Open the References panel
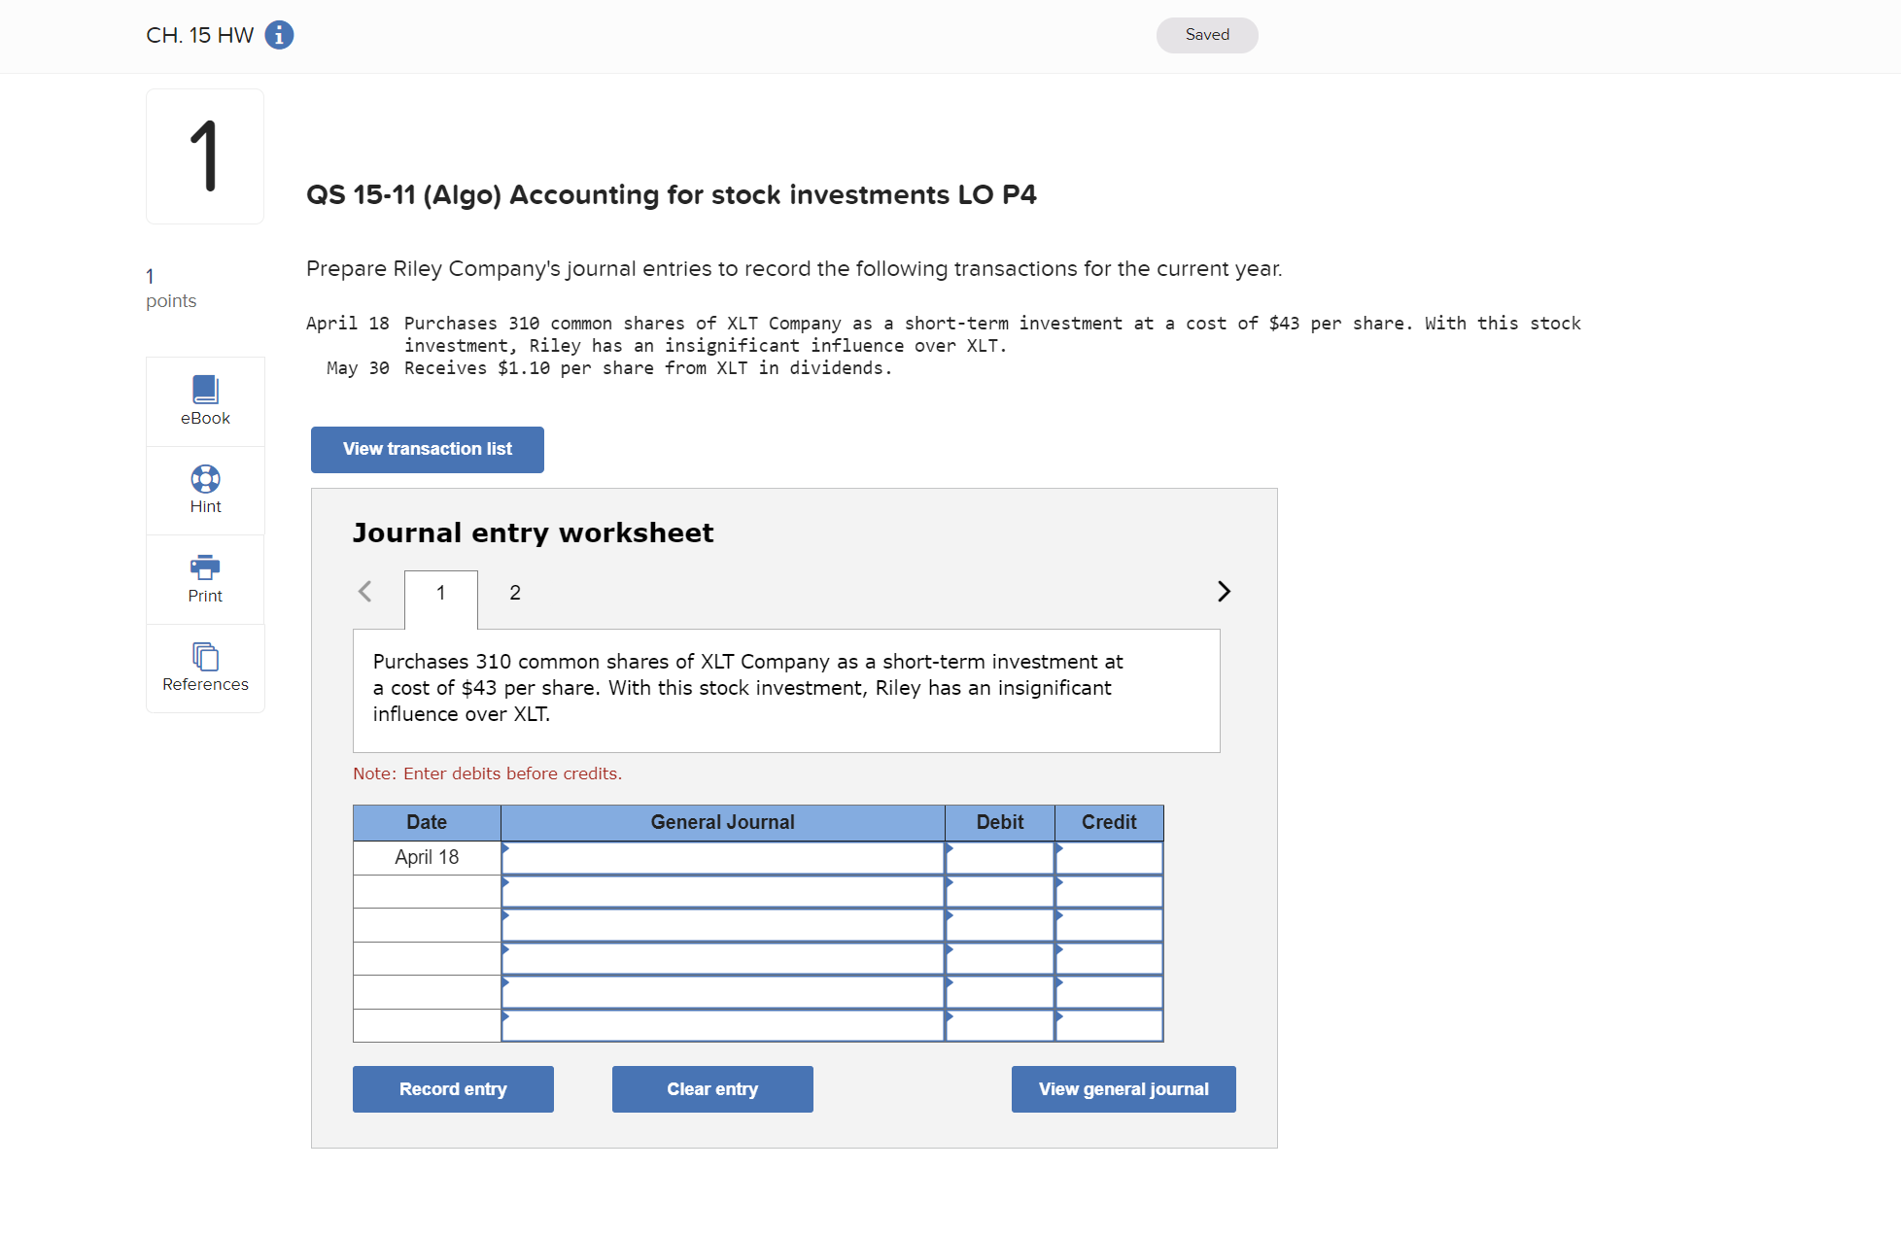The image size is (1901, 1237). 204,666
